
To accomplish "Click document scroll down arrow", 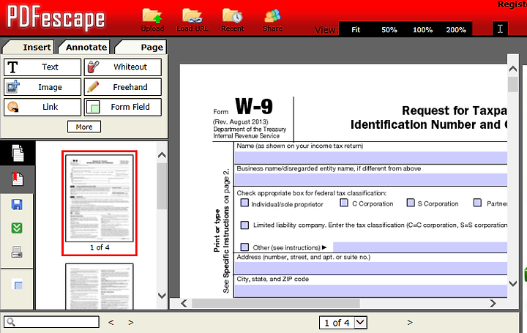I will click(x=512, y=284).
